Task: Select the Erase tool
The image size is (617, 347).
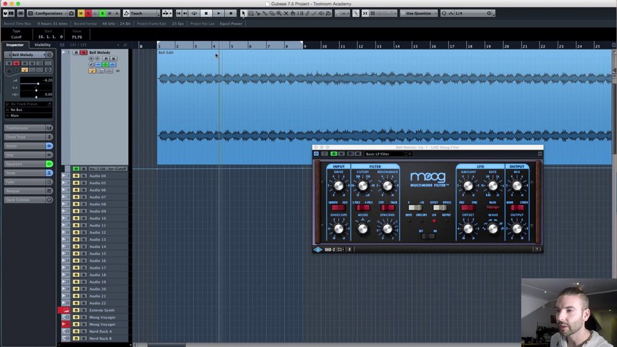Action: (272, 13)
